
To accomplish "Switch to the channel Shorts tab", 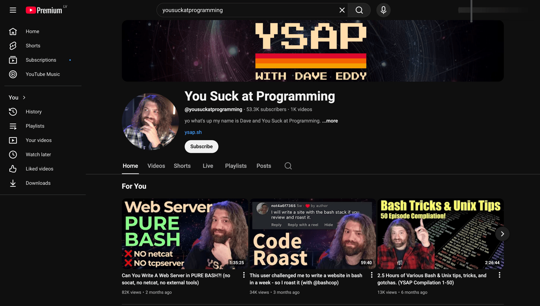I will [182, 166].
